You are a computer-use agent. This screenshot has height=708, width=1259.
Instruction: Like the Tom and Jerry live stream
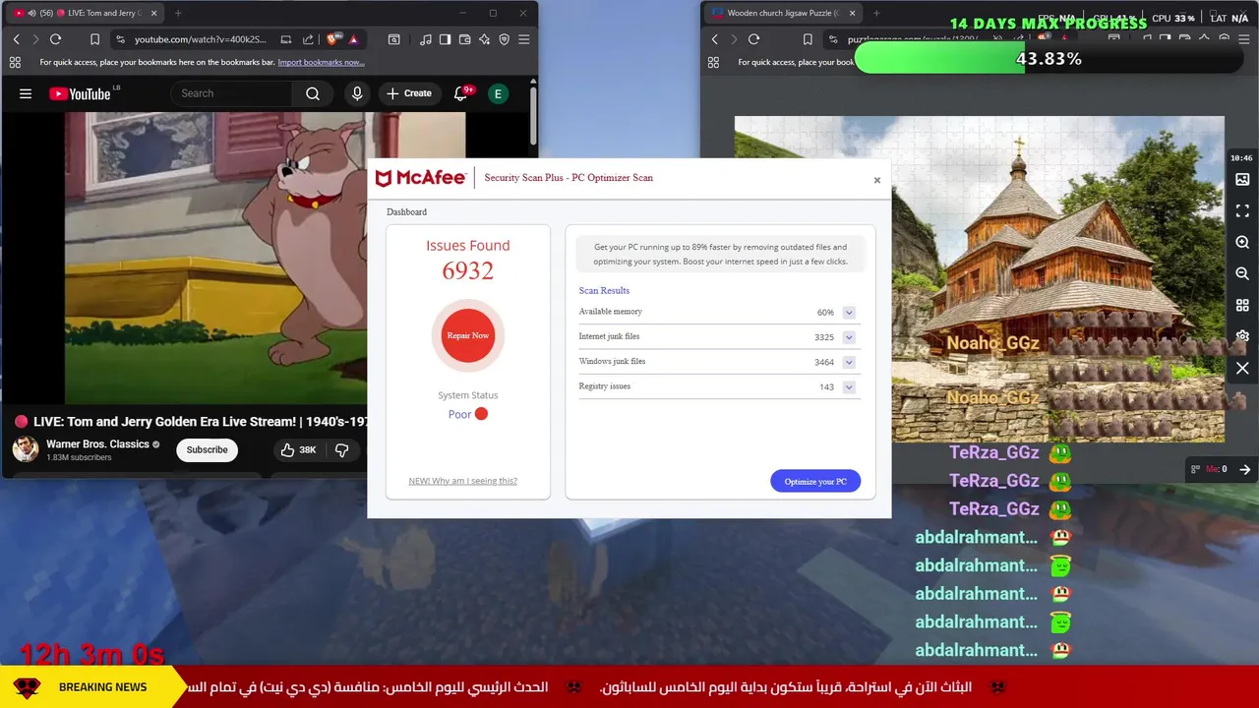click(x=298, y=449)
